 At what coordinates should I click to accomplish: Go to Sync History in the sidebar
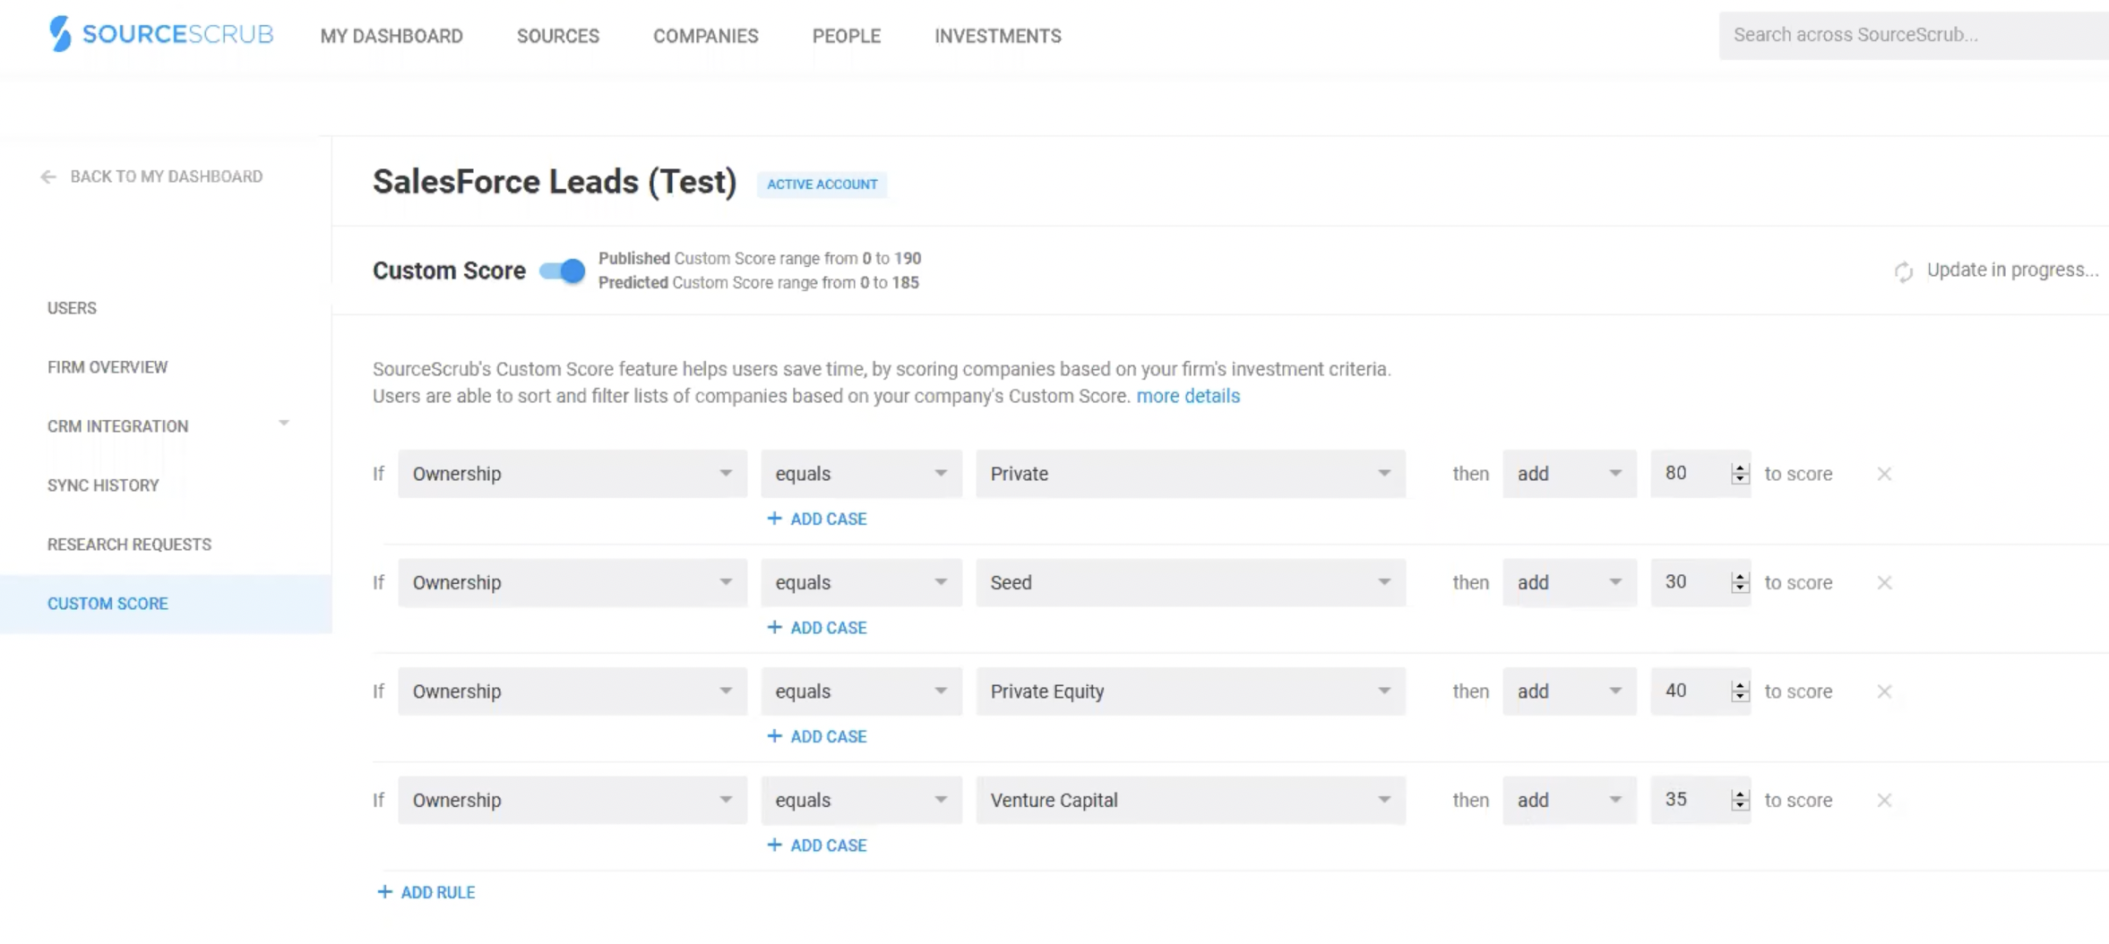(x=103, y=485)
